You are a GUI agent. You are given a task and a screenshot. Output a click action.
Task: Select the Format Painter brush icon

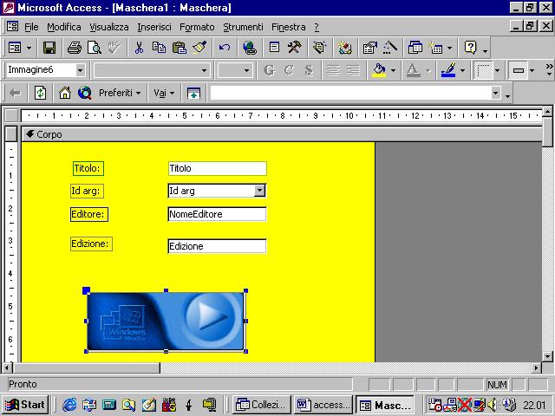point(199,48)
